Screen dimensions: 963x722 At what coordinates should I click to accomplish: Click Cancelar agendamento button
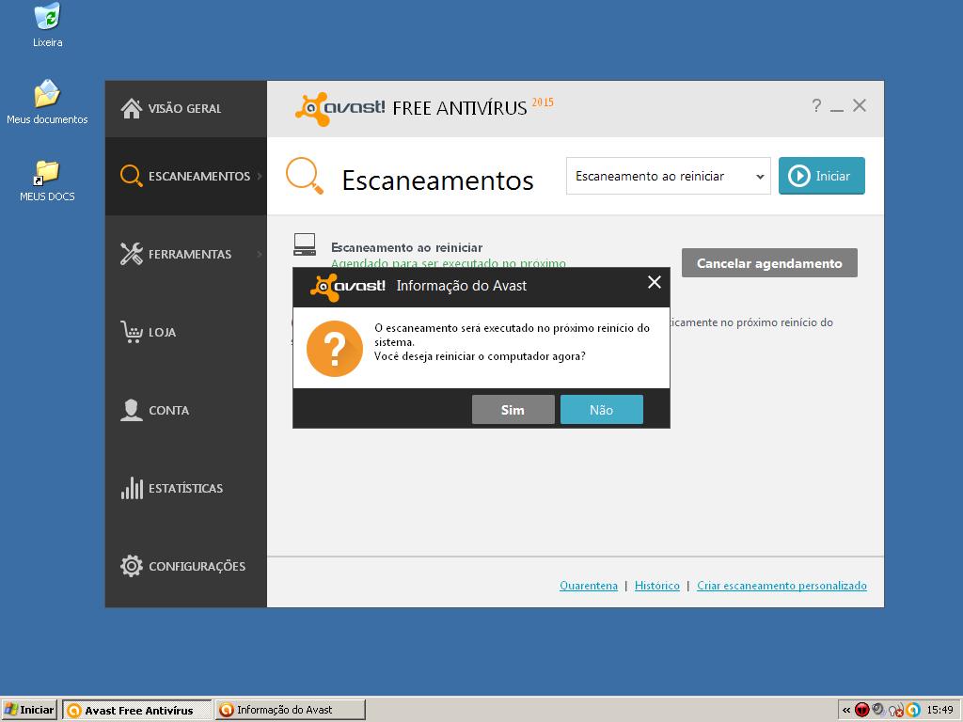pos(769,263)
